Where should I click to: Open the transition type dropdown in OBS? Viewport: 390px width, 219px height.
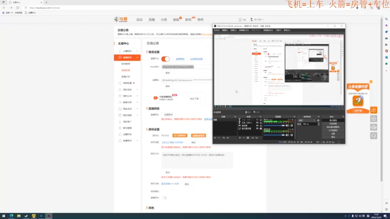307,120
